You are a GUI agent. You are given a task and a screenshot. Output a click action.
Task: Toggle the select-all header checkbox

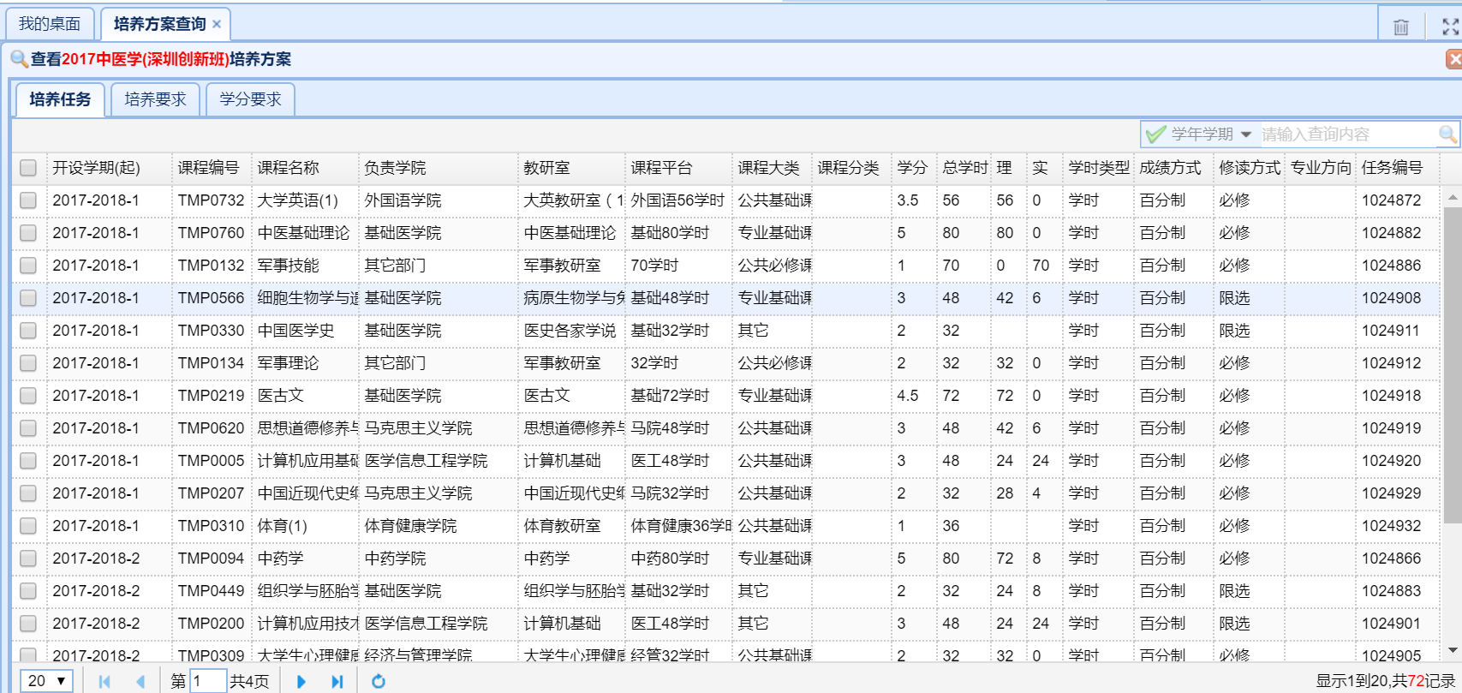[28, 168]
